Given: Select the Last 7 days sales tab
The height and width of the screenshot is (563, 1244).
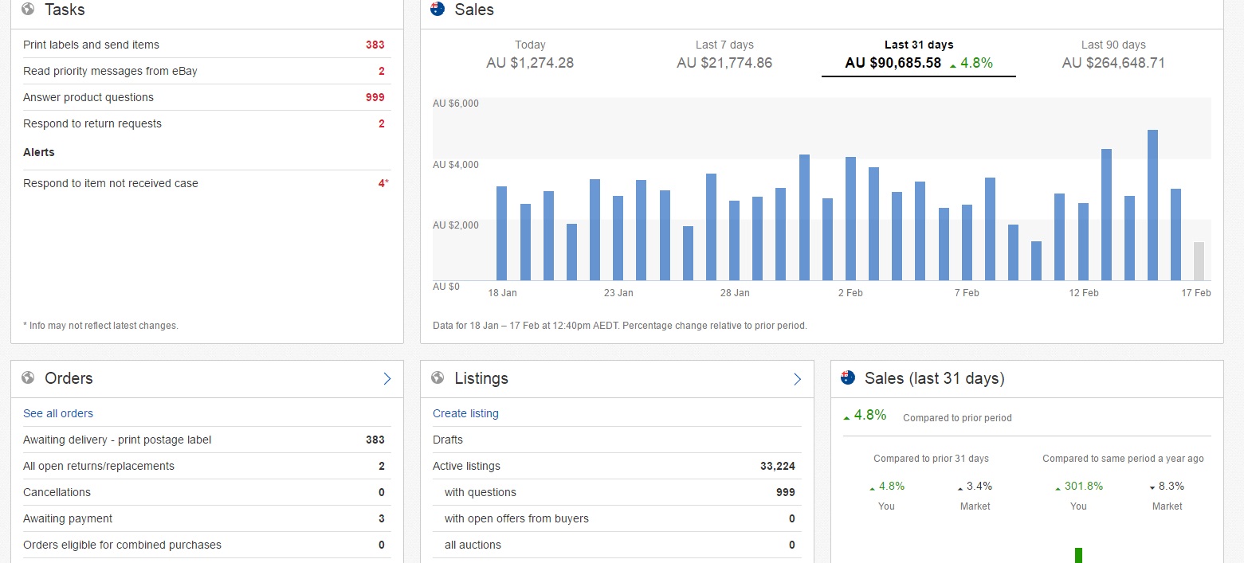Looking at the screenshot, I should pyautogui.click(x=724, y=54).
